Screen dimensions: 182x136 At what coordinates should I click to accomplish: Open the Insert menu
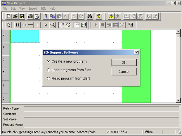pyautogui.click(x=33, y=8)
